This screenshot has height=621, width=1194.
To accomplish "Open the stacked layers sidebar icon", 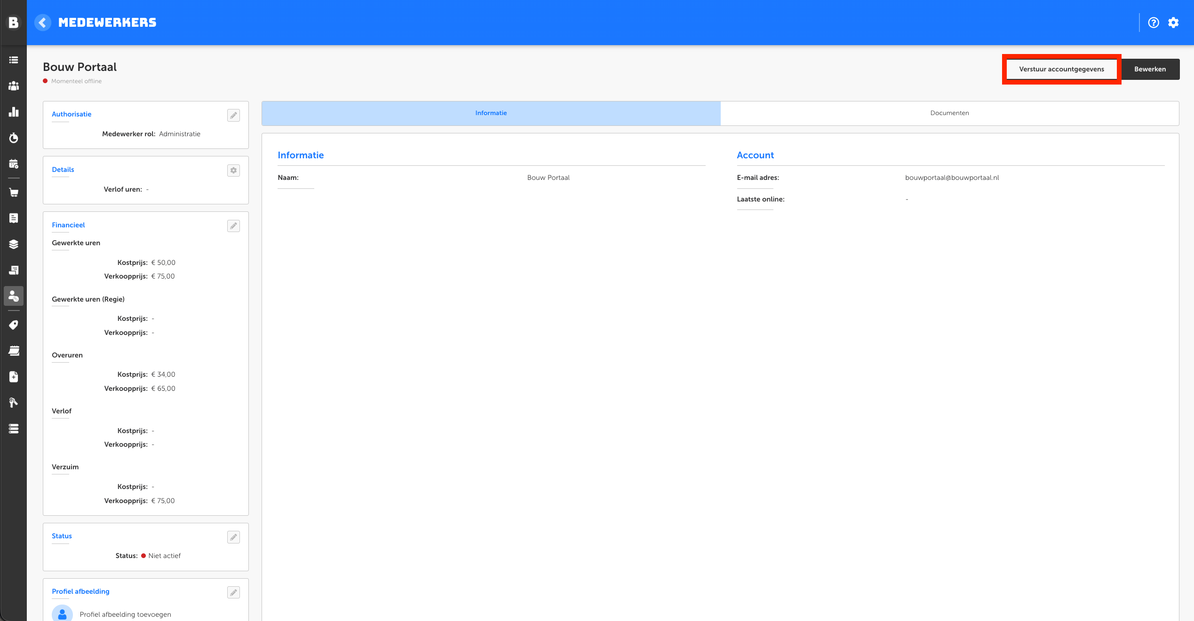I will click(14, 244).
